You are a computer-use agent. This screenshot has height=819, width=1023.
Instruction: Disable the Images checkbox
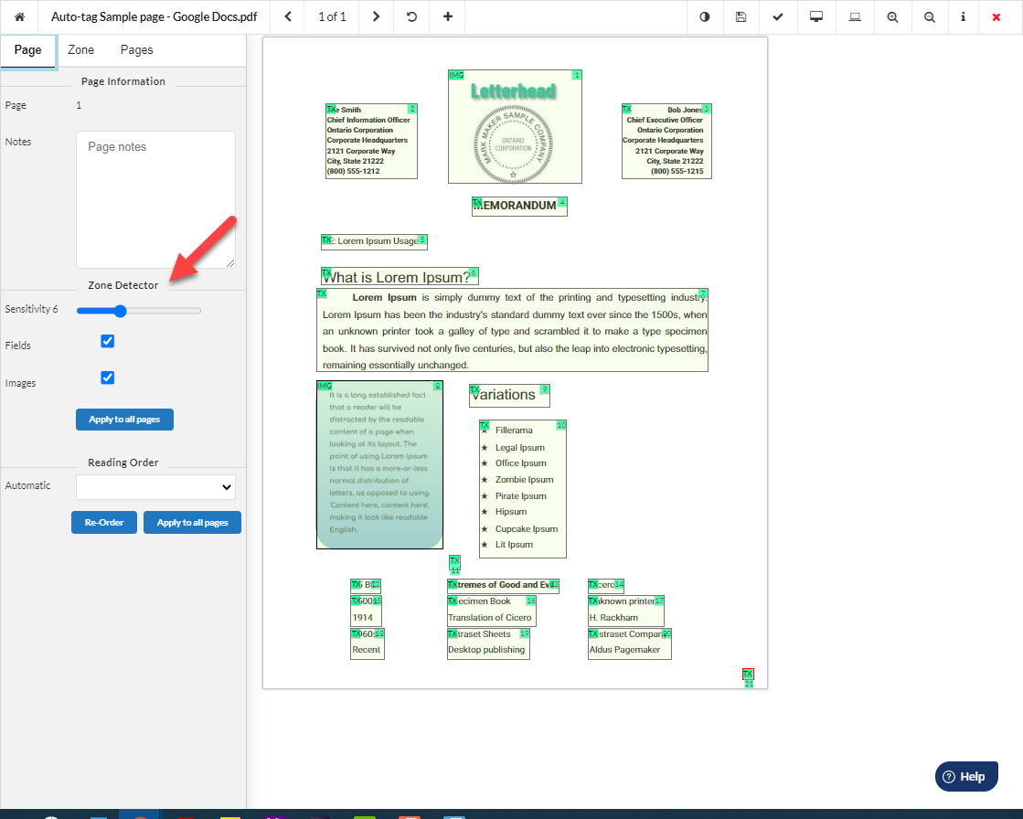[107, 377]
